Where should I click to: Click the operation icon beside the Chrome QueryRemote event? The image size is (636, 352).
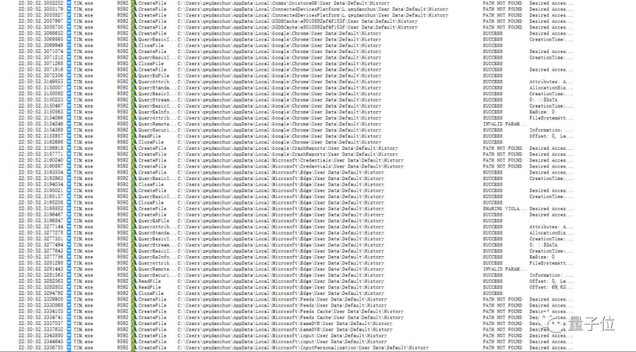134,124
